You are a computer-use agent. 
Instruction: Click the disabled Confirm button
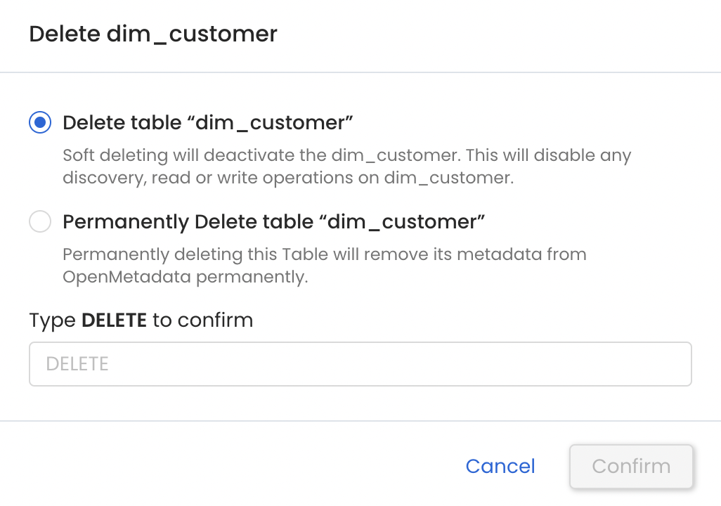tap(630, 466)
